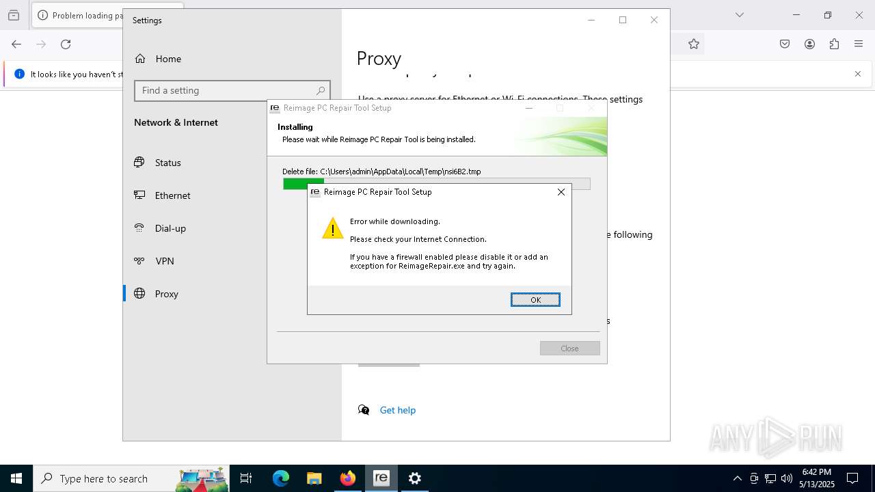Open File Explorer from taskbar
Screen dimensions: 875x492
pyautogui.click(x=314, y=478)
